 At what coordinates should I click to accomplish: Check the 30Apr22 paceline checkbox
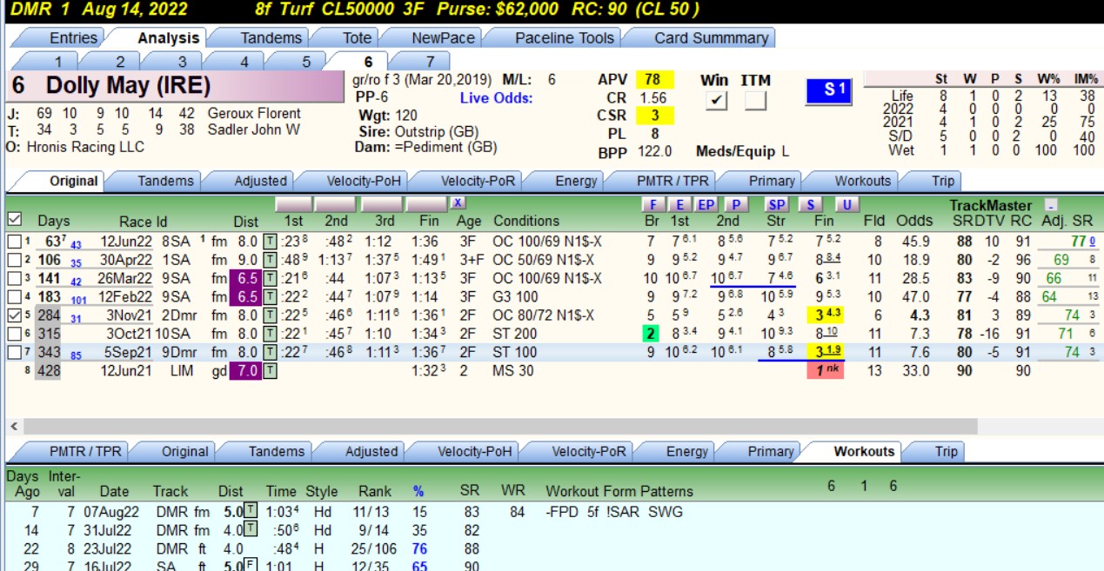tap(14, 259)
